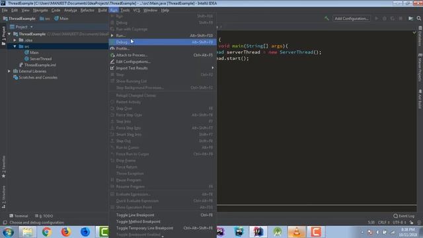The width and height of the screenshot is (423, 238).
Task: Expand the ThreadExample project root arrow
Action: [x=9, y=34]
